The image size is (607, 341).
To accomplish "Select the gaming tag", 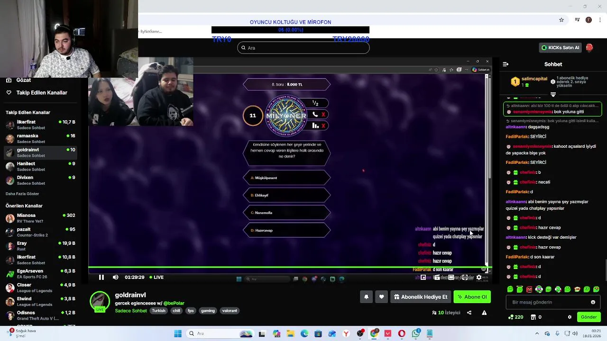I will (208, 311).
